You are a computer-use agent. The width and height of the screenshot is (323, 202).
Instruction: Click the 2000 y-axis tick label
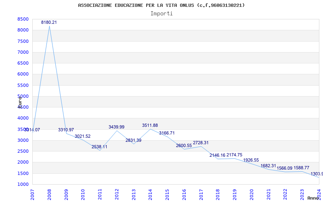coord(23,162)
